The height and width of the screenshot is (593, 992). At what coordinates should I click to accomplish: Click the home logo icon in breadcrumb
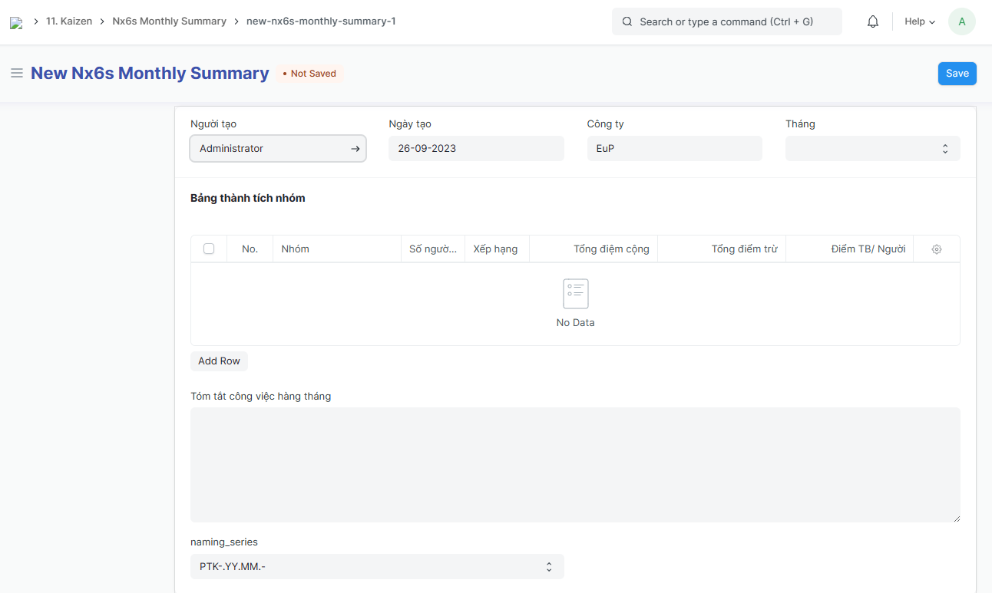pyautogui.click(x=16, y=22)
